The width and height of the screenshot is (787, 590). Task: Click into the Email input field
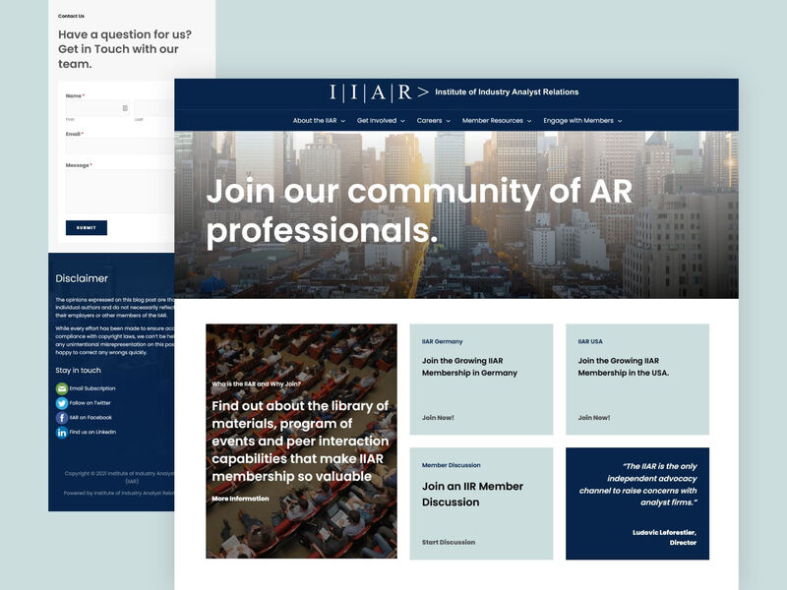(120, 146)
